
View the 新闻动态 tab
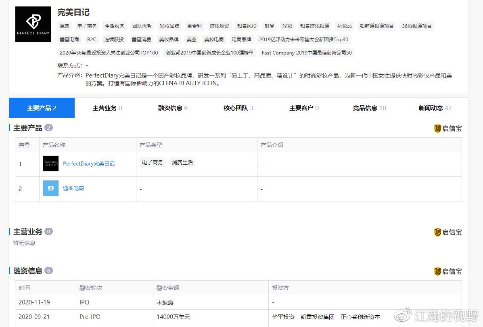pyautogui.click(x=435, y=108)
